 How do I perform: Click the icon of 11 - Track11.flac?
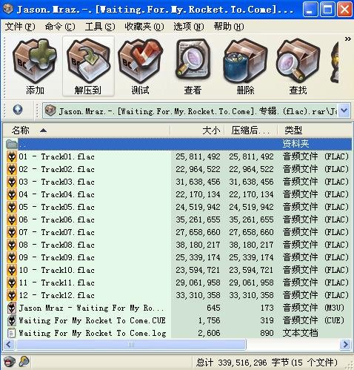[x=12, y=283]
